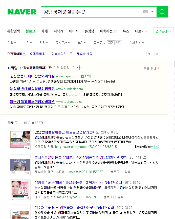Close the related searches bar with X

tap(157, 54)
